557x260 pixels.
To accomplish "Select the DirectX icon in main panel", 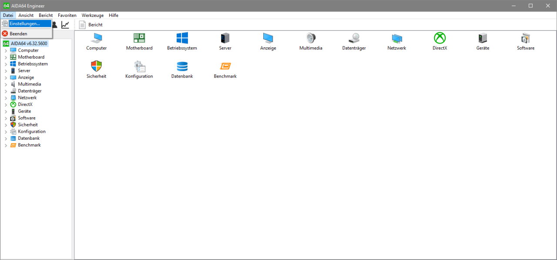I will [x=440, y=38].
